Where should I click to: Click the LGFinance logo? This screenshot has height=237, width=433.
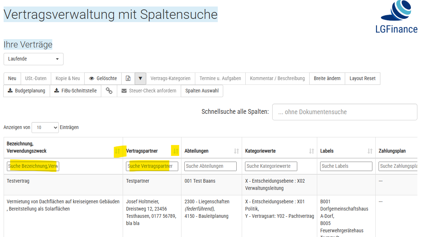396,17
